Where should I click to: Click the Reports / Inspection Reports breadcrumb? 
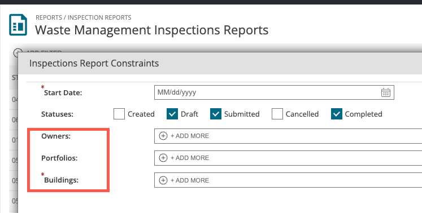click(84, 17)
